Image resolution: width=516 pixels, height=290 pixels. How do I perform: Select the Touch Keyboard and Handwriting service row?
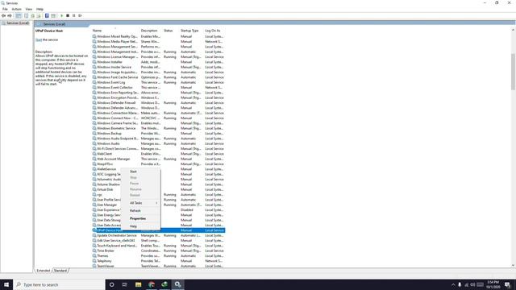[158, 246]
